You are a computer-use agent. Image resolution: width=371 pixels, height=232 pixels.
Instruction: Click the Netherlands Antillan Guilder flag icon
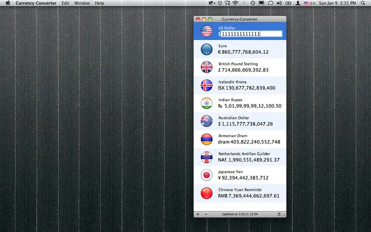[206, 157]
